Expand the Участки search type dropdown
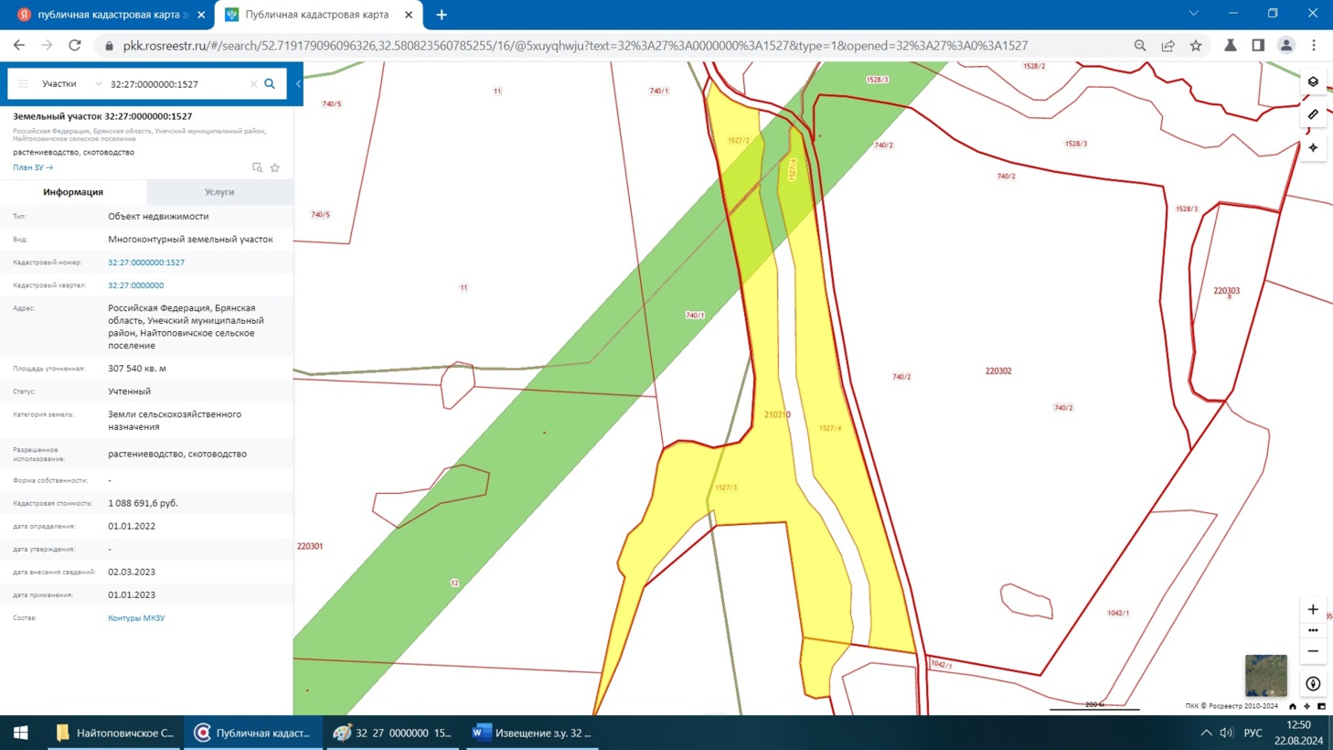Viewport: 1333px width, 750px height. pyautogui.click(x=71, y=84)
